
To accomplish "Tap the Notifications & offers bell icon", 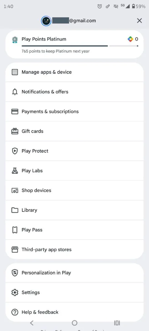I will coord(15,92).
